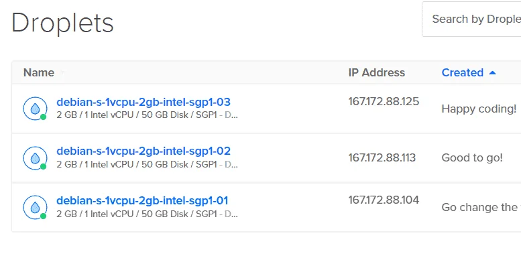Sort droplets by the Name column header
Viewport: 521px width, 264px height.
pyautogui.click(x=38, y=73)
